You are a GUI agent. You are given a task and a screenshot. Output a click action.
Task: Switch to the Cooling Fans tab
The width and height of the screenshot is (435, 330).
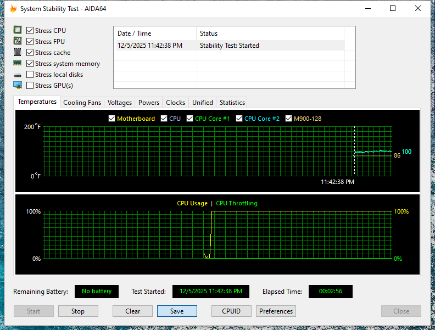82,103
